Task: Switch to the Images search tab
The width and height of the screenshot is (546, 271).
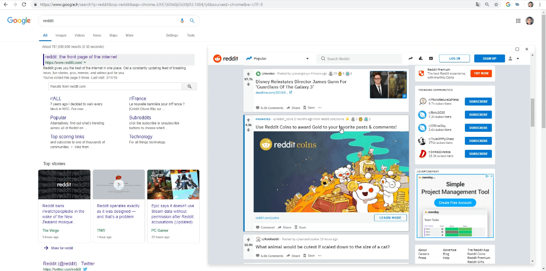Action: [61, 36]
